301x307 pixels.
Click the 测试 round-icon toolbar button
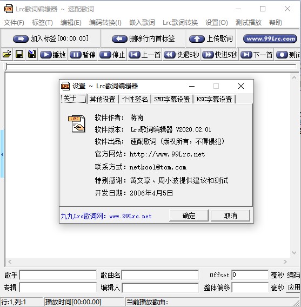[287, 55]
